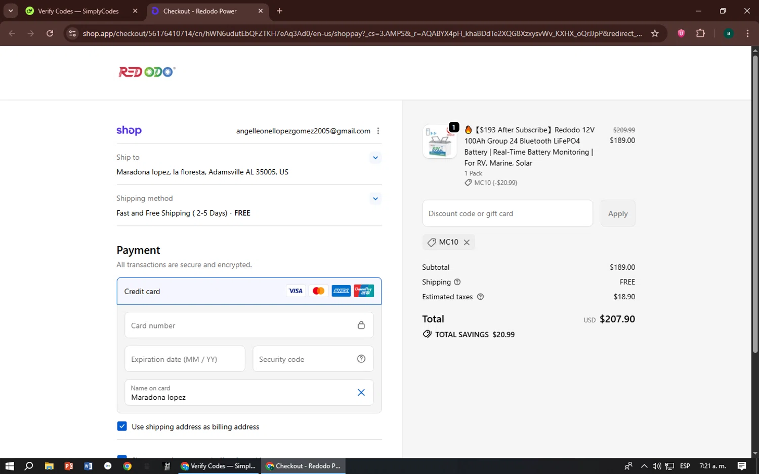Remove the MC10 discount code
The width and height of the screenshot is (759, 474).
pos(467,243)
